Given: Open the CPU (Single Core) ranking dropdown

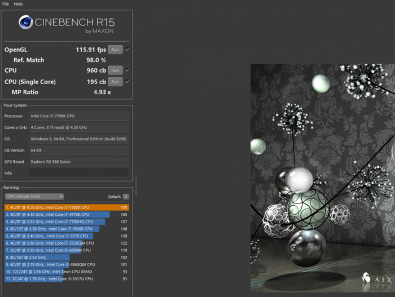Looking at the screenshot, I should pyautogui.click(x=34, y=196).
